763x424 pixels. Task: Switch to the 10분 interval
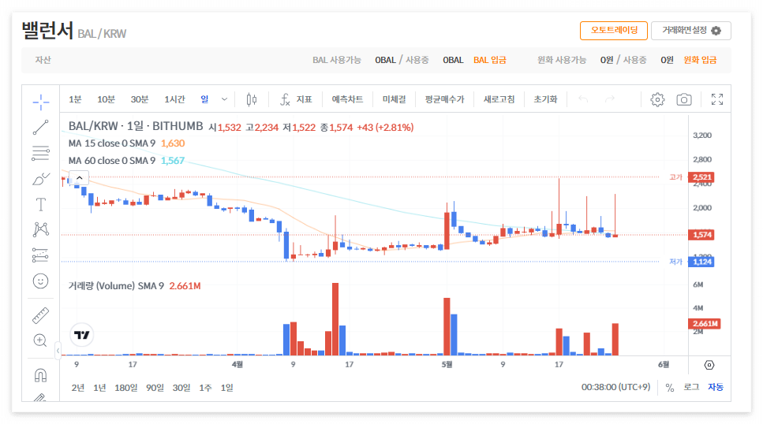[x=106, y=99]
